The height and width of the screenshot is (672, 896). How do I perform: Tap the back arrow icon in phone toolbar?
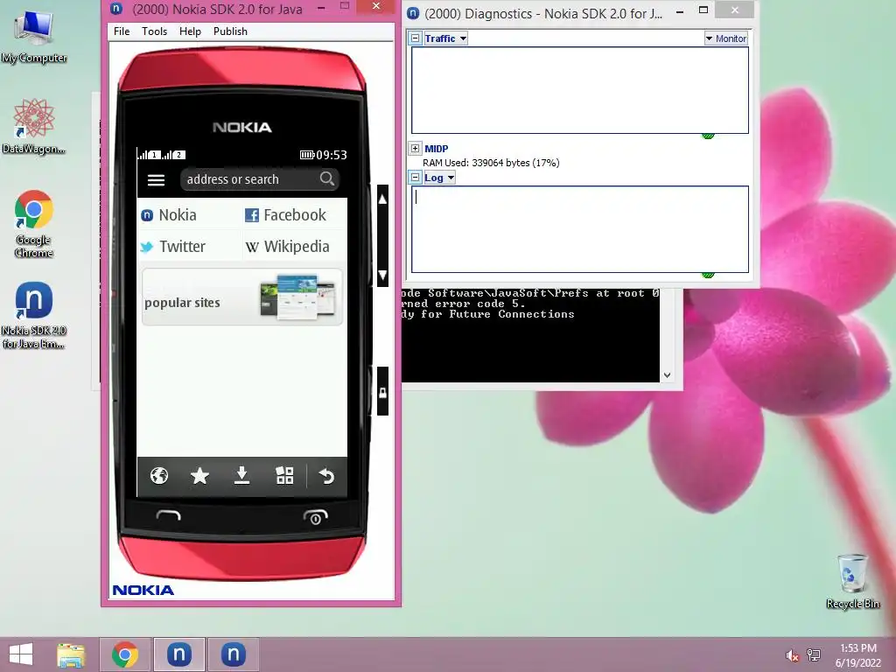(x=326, y=475)
